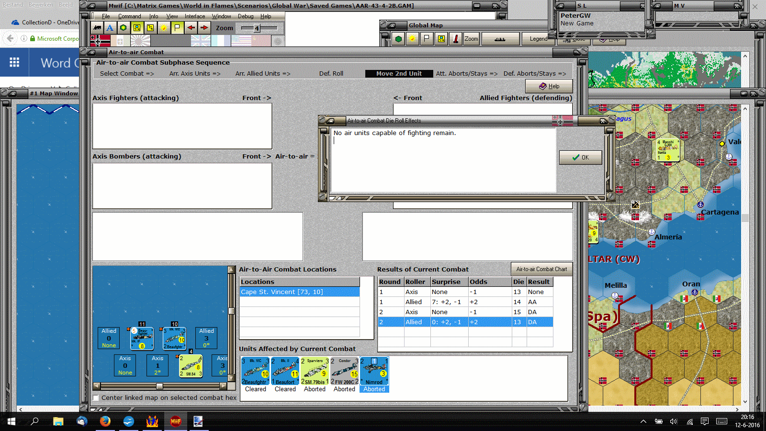Viewport: 766px width, 431px height.
Task: Open Firefox from the taskbar
Action: click(105, 421)
